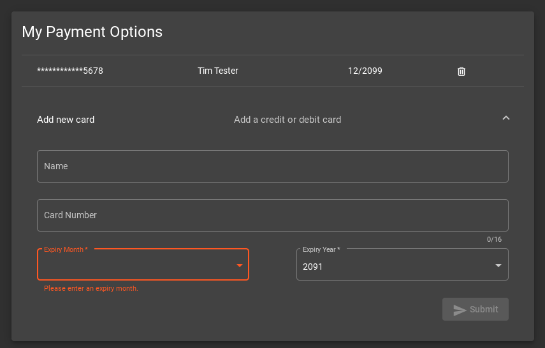Click the 'Add a credit or debit card' description
The image size is (545, 348).
[x=287, y=120]
